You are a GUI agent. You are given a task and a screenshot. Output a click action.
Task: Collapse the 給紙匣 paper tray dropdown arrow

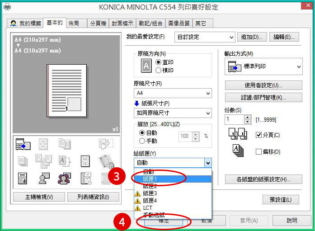pos(208,163)
